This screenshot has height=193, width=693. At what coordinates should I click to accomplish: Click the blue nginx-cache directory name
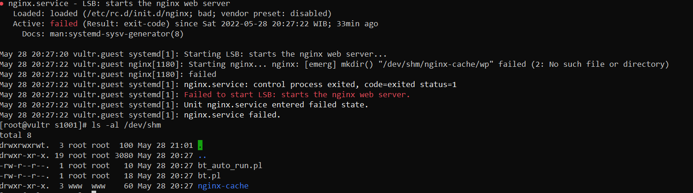click(223, 186)
